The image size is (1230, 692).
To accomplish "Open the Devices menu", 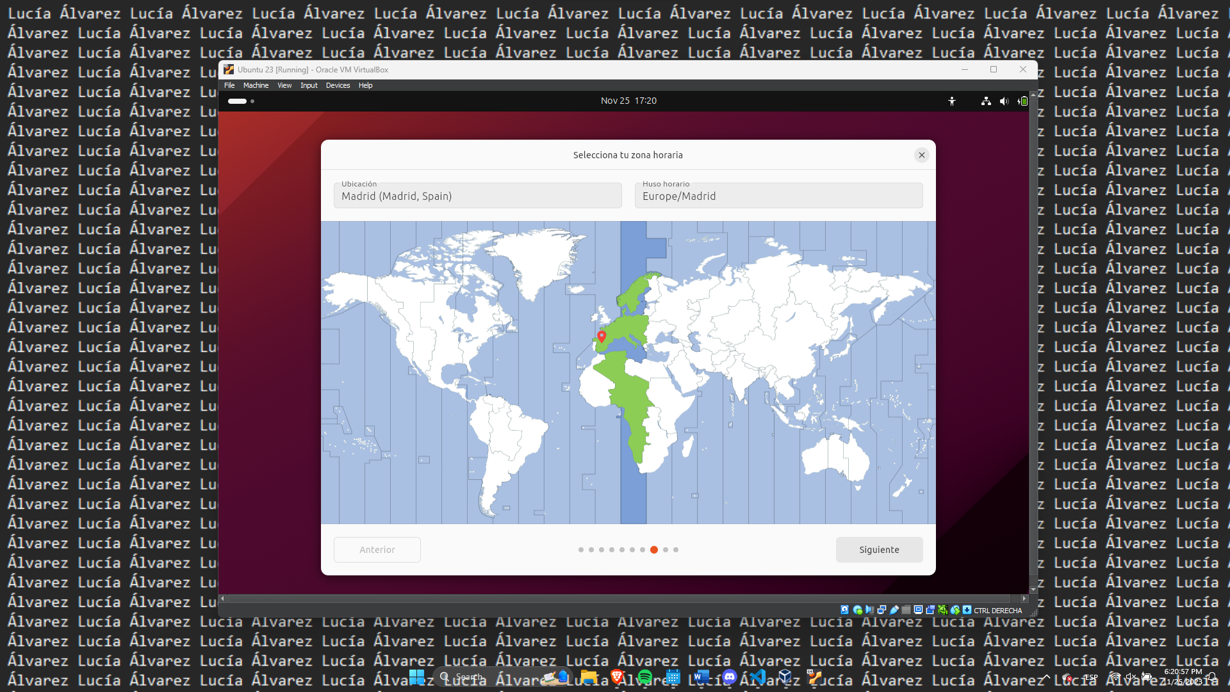I will coord(338,85).
